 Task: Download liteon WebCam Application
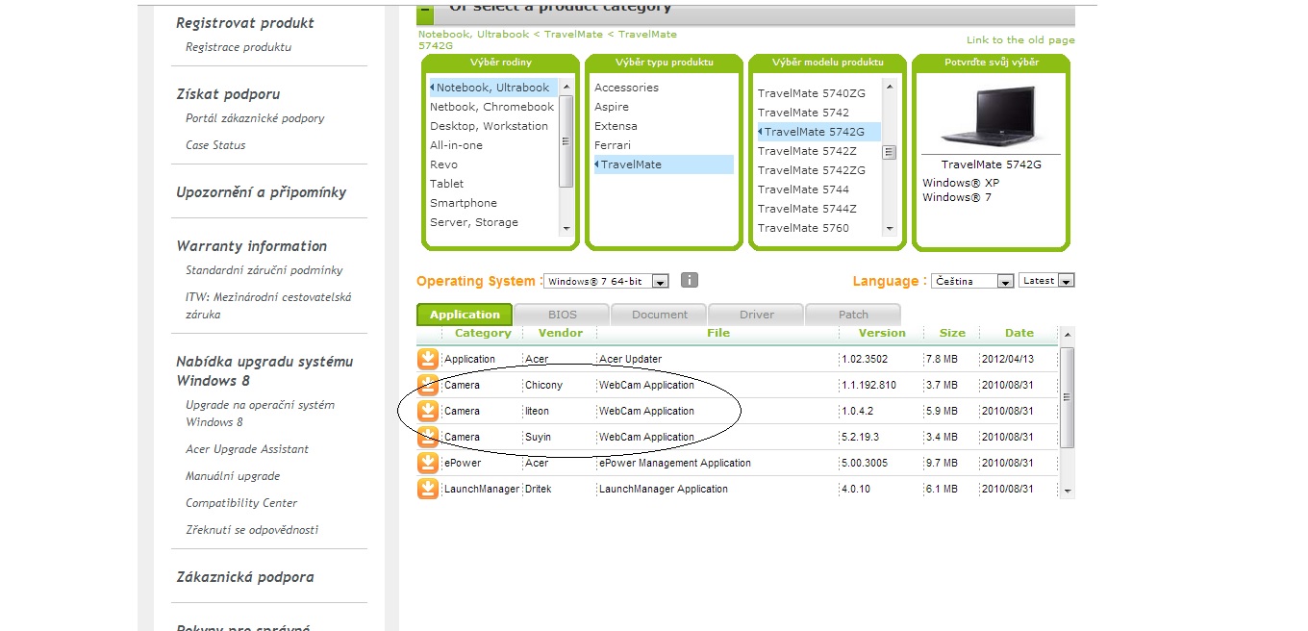click(x=427, y=411)
